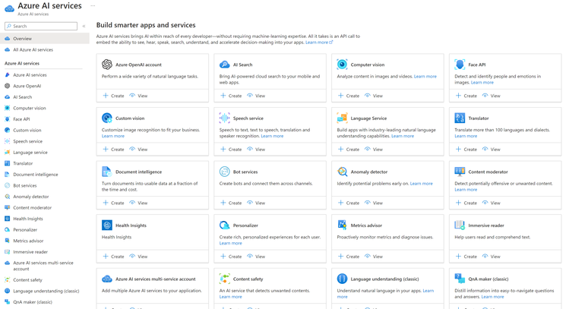Click the Immersive reader card icon

point(460,225)
